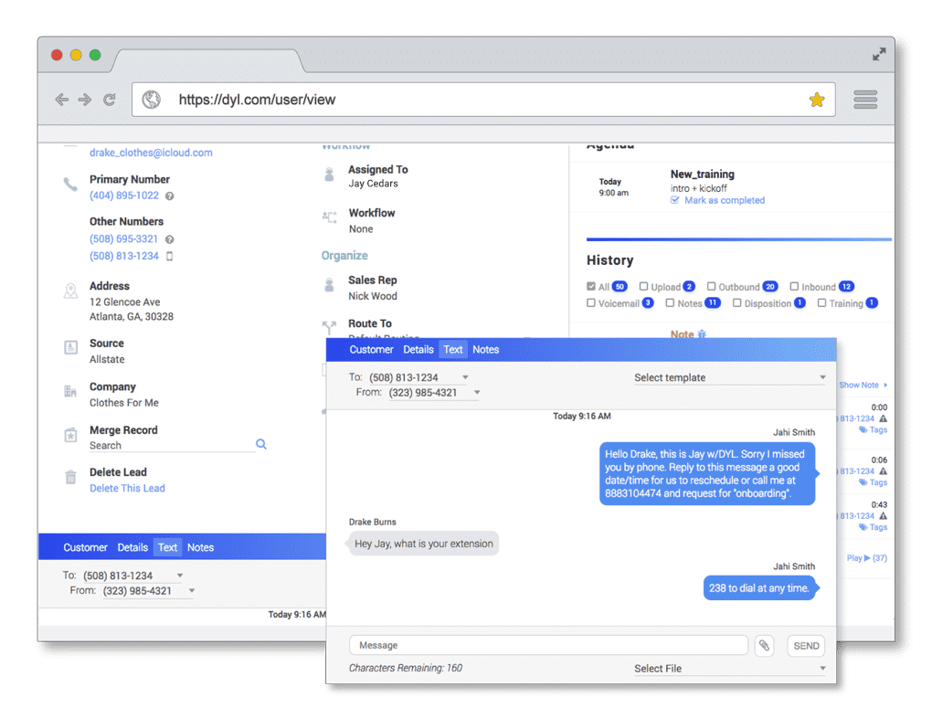The image size is (932, 719).
Task: Click the Delete This Lead link
Action: 127,489
